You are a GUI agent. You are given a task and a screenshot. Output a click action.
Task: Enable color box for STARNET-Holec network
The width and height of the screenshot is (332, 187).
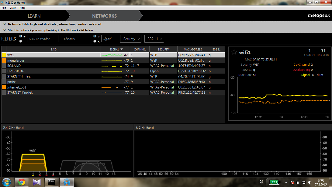4,76
